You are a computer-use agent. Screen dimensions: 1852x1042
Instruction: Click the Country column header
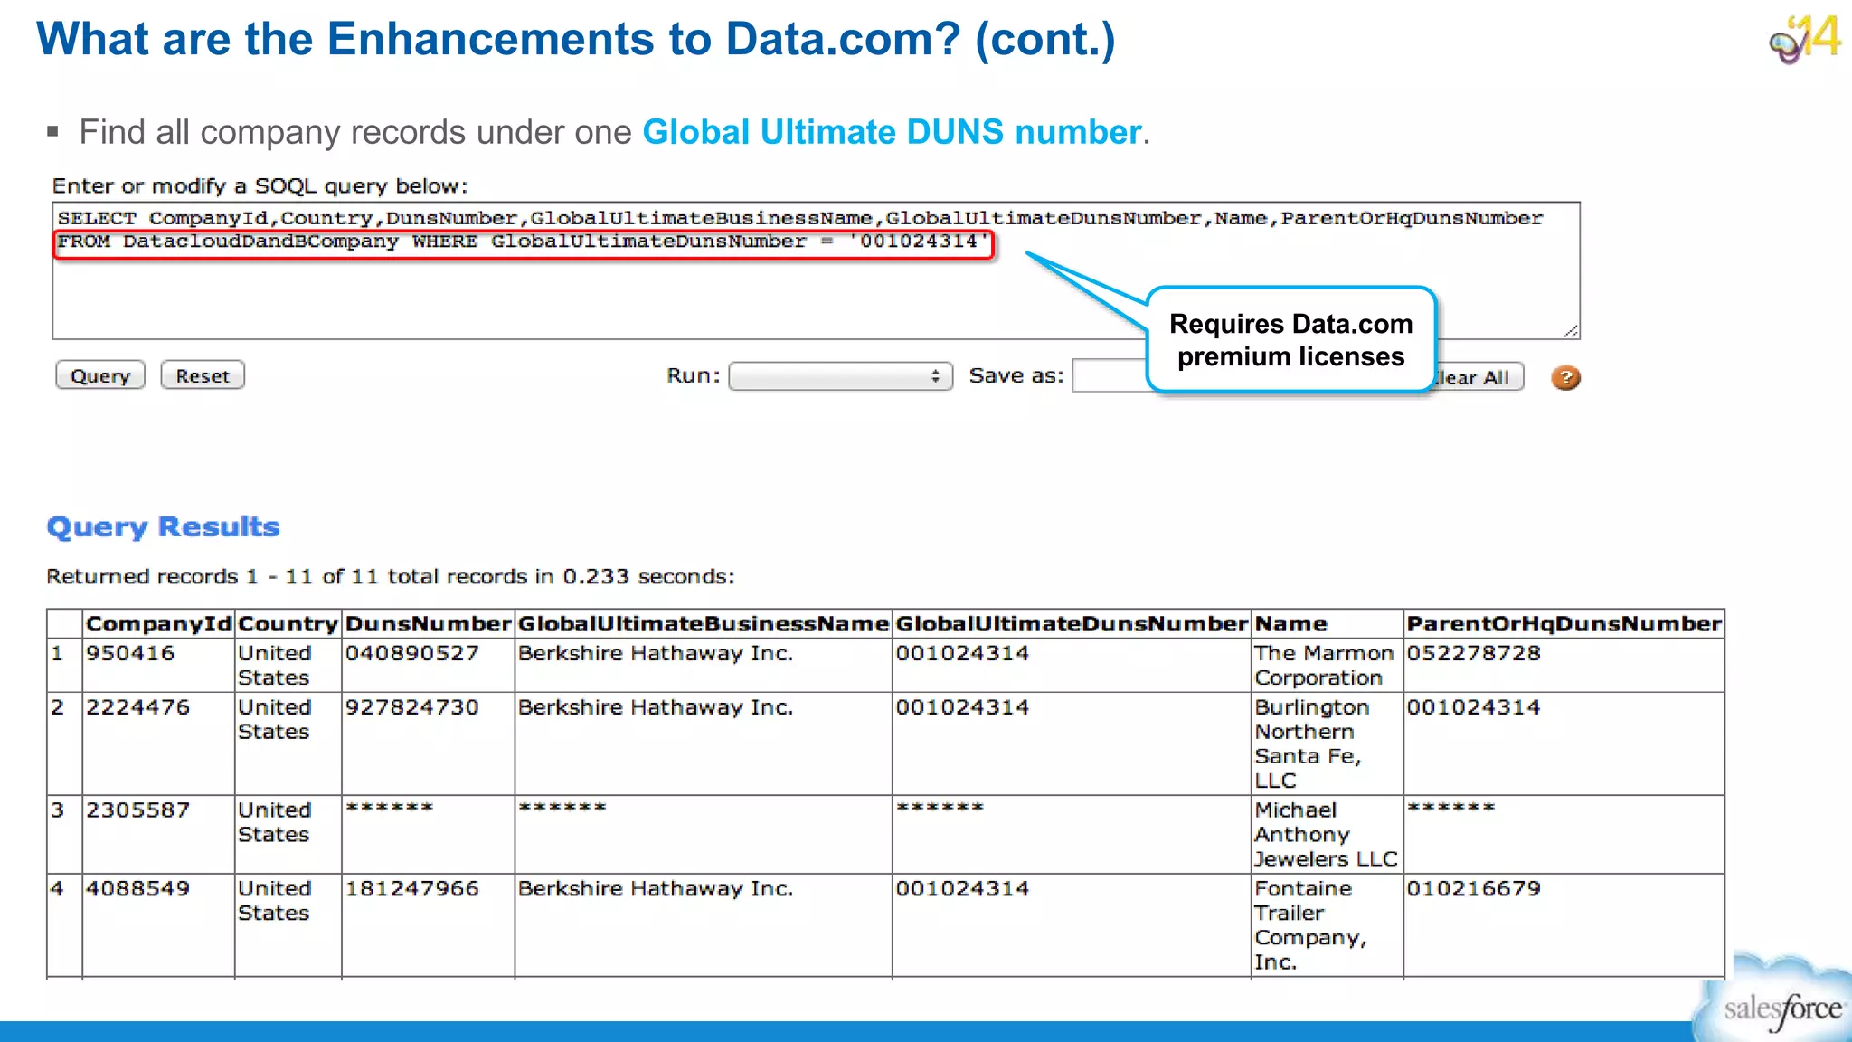coord(288,624)
